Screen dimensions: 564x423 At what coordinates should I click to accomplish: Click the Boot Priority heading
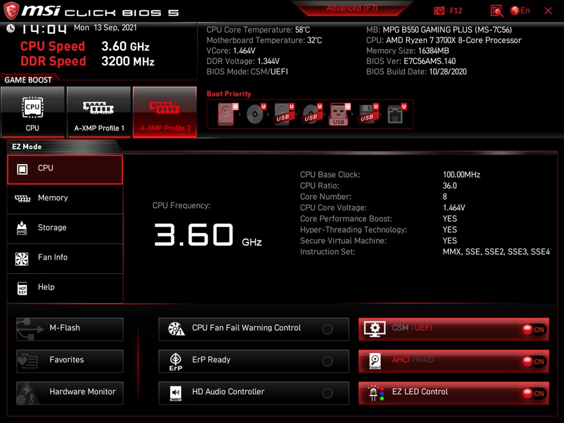pyautogui.click(x=229, y=94)
